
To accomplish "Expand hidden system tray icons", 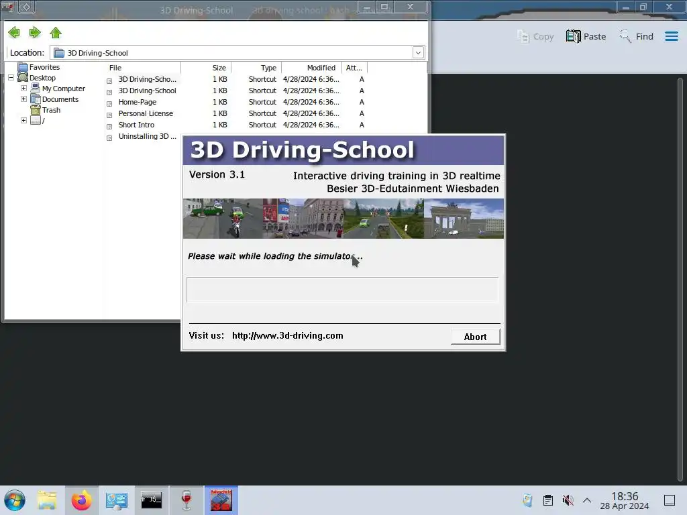I will pos(587,500).
